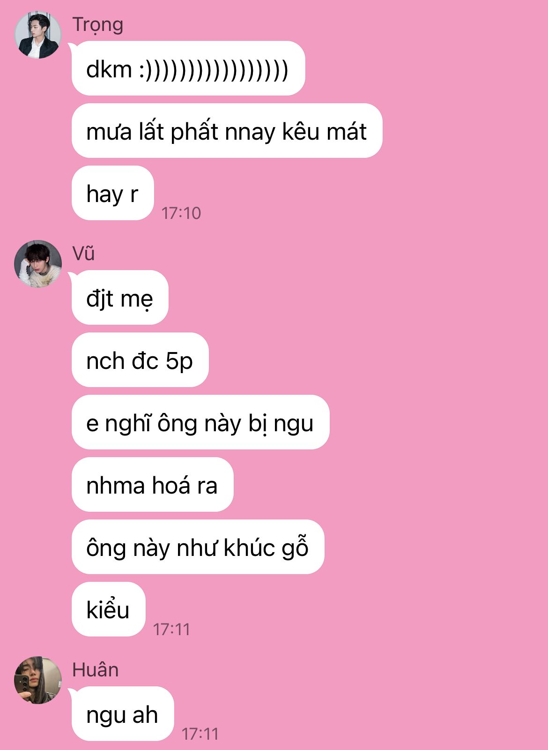The image size is (548, 750).
Task: Click the 17:10 timestamp
Action: point(181,213)
